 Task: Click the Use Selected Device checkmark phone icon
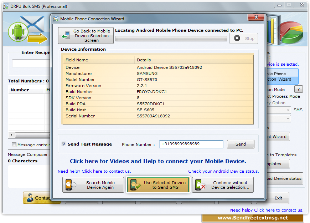[135, 185]
